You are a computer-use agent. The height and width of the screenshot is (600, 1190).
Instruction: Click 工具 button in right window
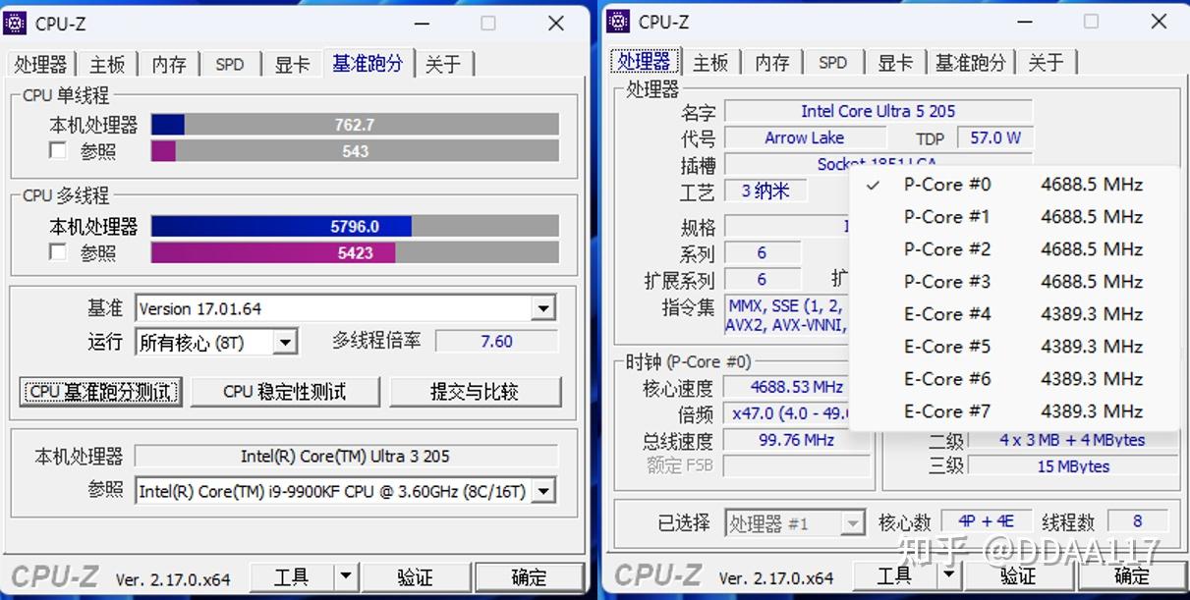click(x=895, y=576)
